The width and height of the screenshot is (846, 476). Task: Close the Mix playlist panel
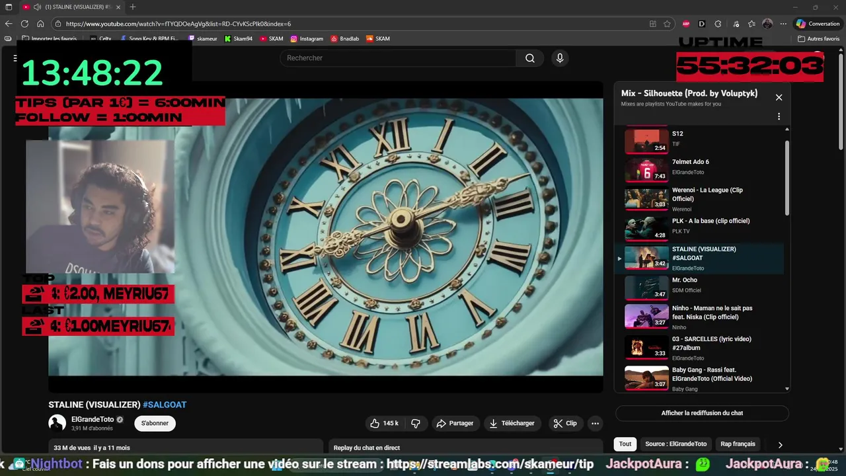(x=779, y=97)
